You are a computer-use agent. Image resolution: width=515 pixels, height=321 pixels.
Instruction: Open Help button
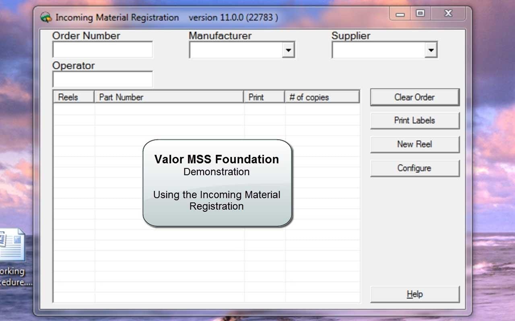tap(415, 294)
